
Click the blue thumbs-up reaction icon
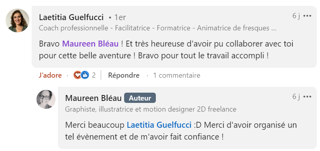click(x=85, y=75)
